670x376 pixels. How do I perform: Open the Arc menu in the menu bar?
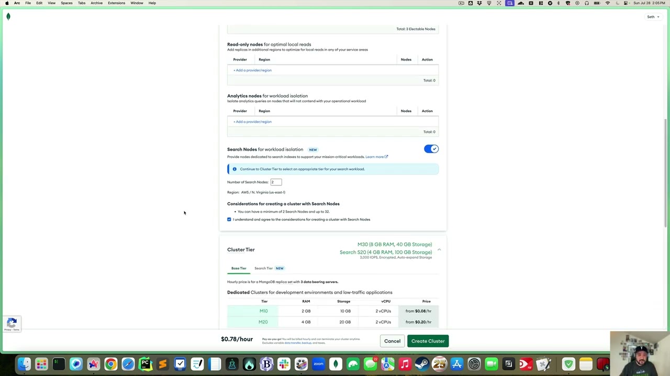tap(17, 3)
